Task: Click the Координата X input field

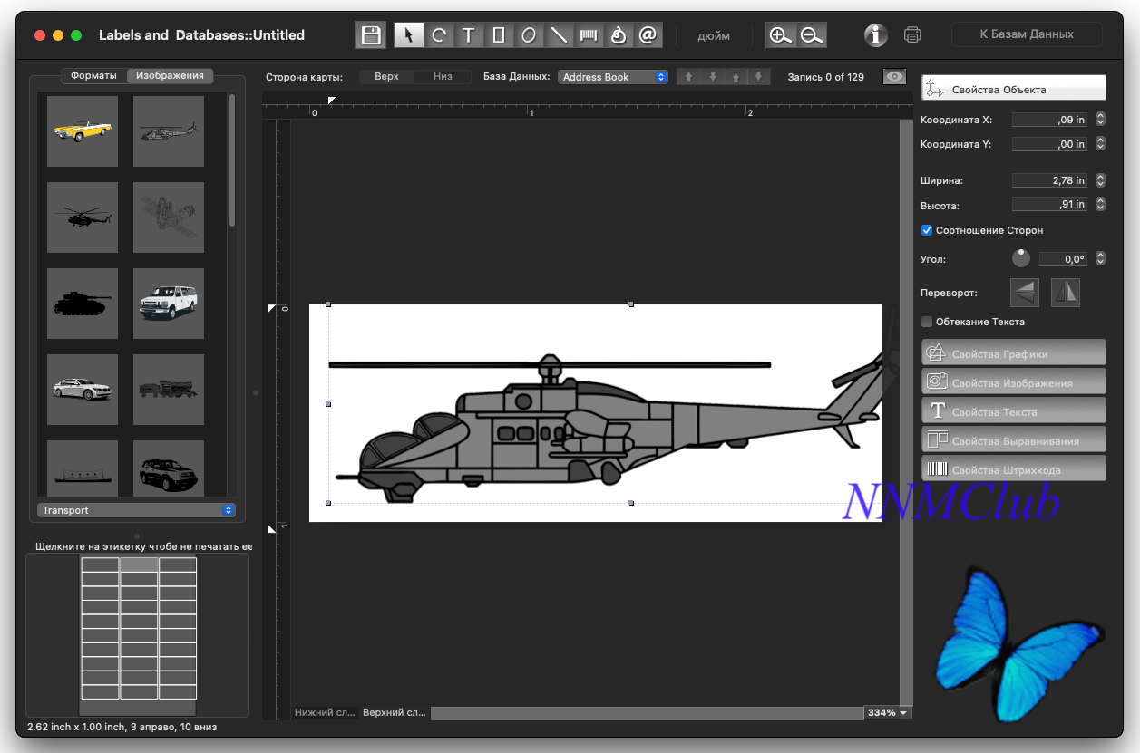Action: (x=1049, y=119)
